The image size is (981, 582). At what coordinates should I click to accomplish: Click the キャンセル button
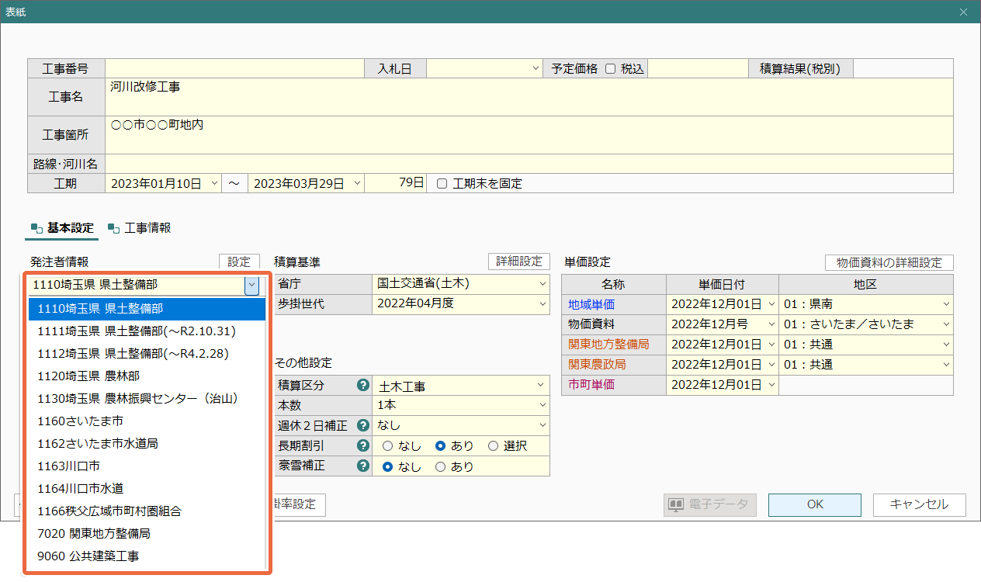pyautogui.click(x=920, y=504)
